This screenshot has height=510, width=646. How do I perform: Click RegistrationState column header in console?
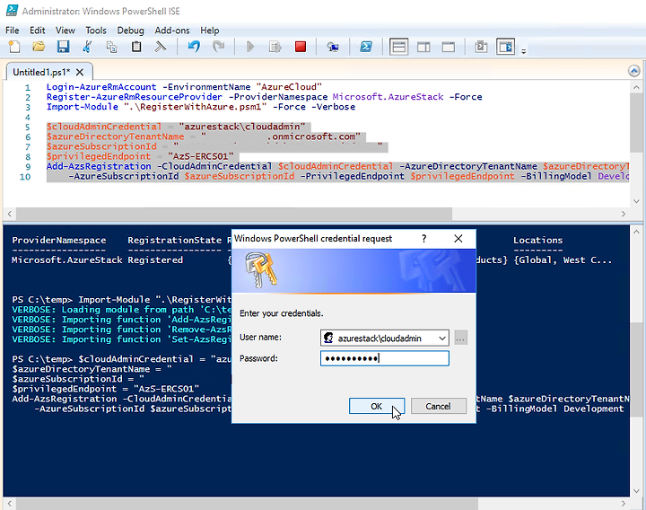(x=175, y=240)
